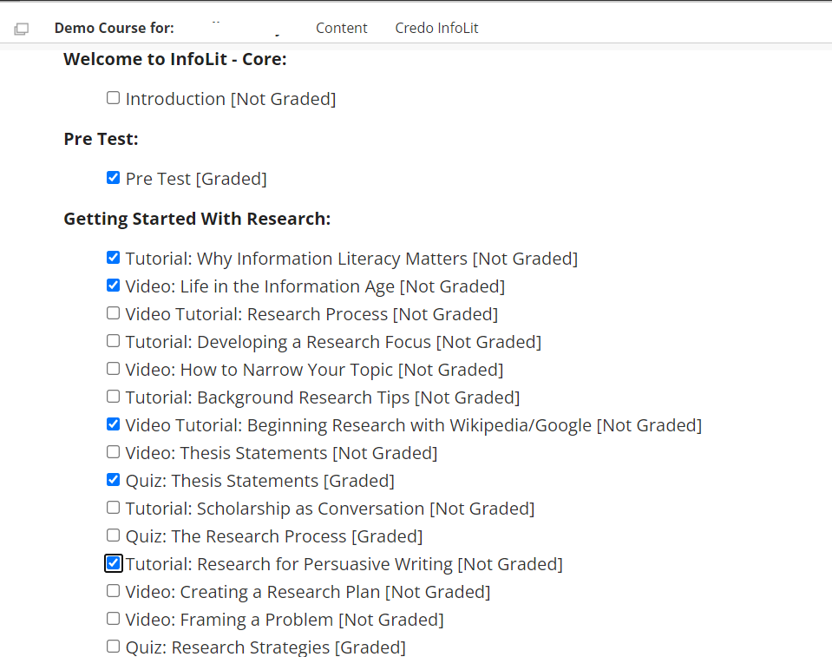Open the Credo InfoLit tab
Screen dimensions: 832x657
436,28
